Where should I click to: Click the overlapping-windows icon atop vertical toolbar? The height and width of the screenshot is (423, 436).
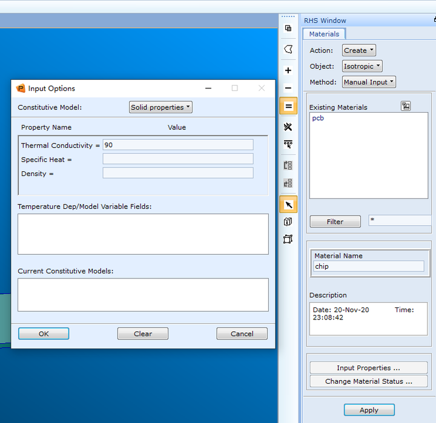[x=288, y=28]
